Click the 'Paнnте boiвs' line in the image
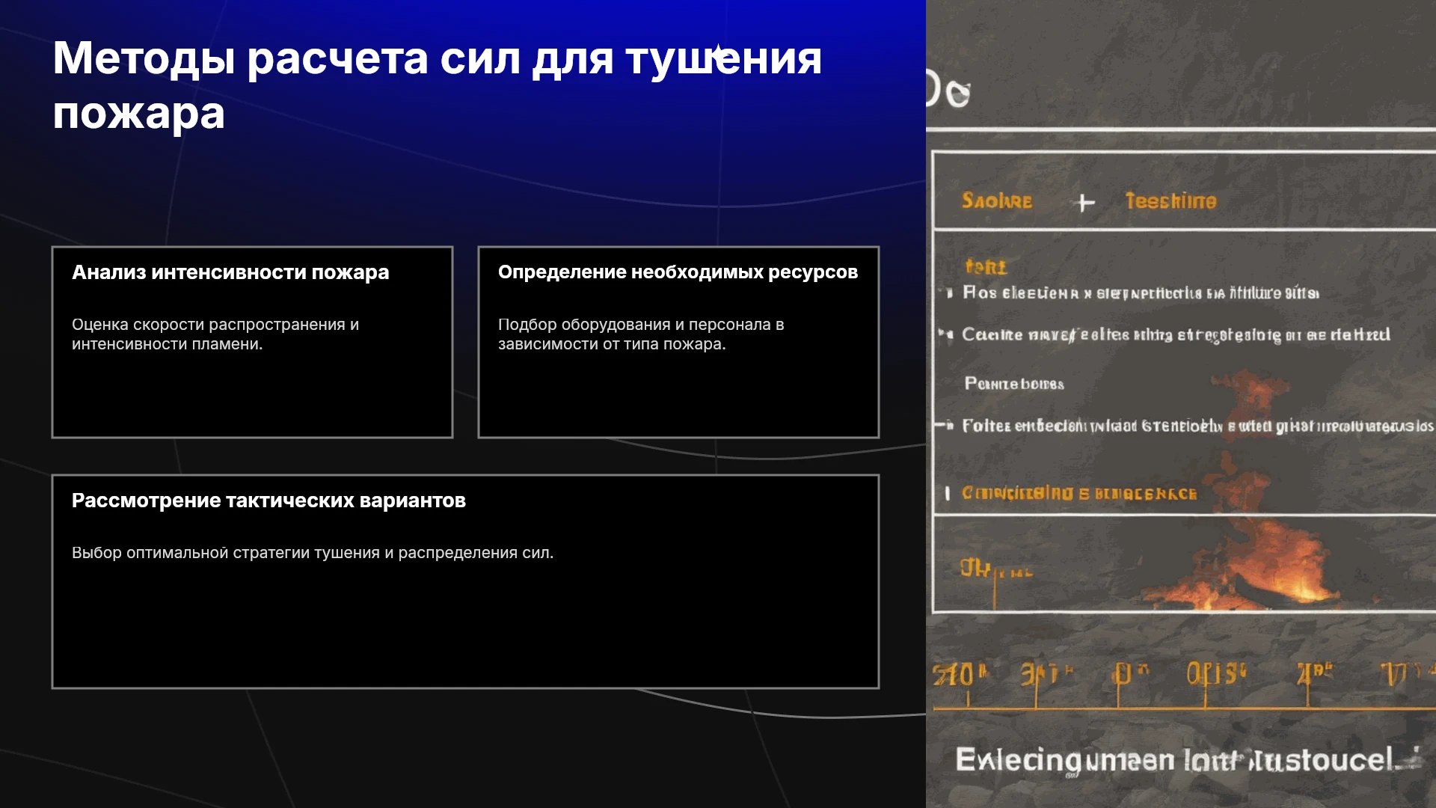The image size is (1436, 808). [1013, 384]
